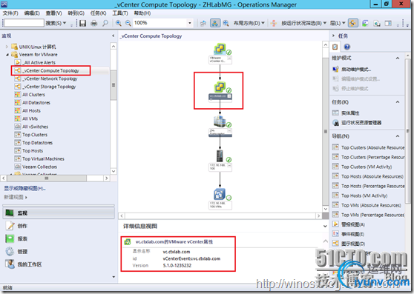Open the All Datastores view
This screenshot has height=294, width=414.
(x=36, y=103)
